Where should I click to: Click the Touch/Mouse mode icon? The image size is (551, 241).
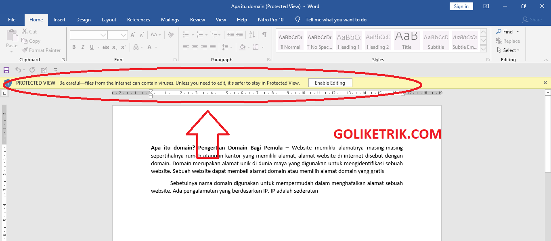[44, 70]
